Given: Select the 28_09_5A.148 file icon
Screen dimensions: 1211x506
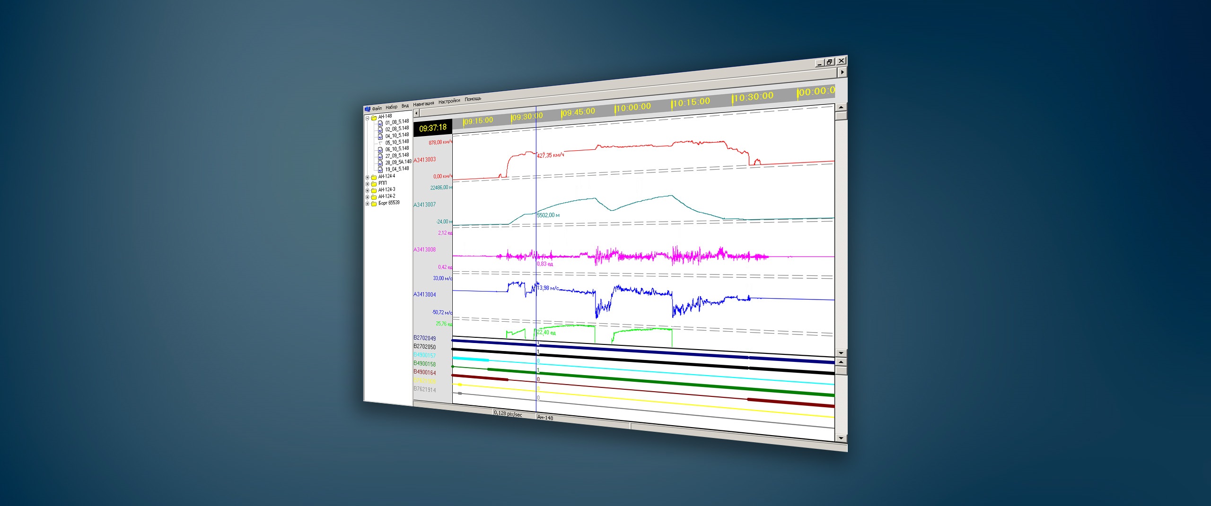Looking at the screenshot, I should point(380,163).
